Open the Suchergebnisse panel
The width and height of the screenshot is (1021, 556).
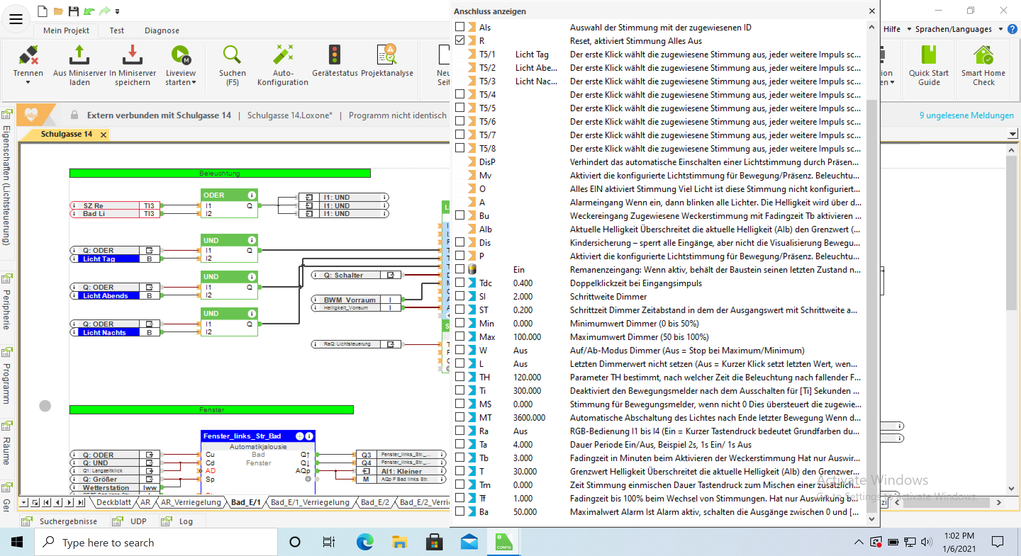point(68,521)
